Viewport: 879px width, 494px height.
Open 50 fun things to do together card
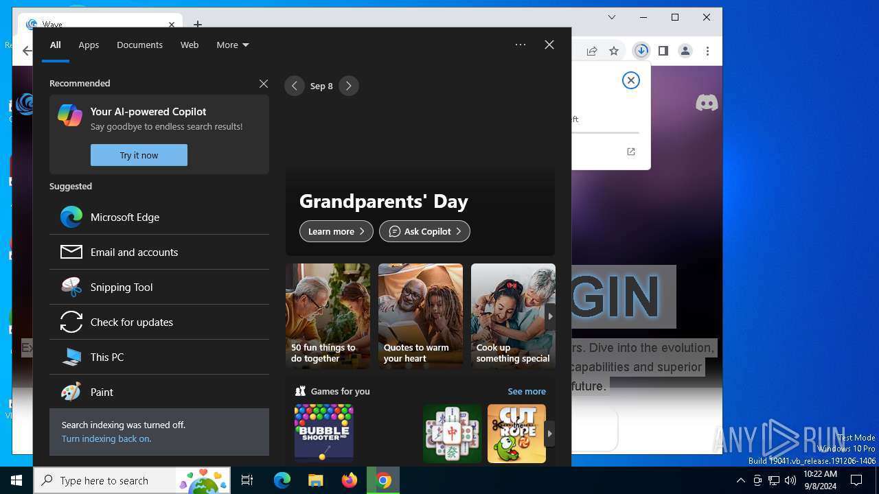[328, 316]
